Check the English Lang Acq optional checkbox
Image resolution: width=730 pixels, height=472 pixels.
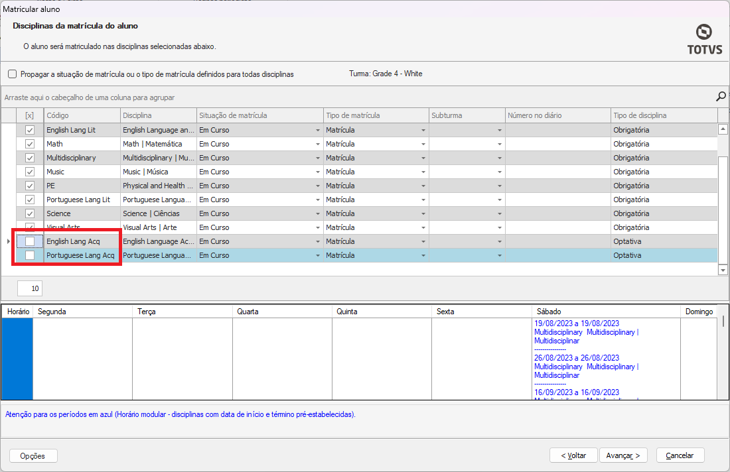(x=30, y=242)
